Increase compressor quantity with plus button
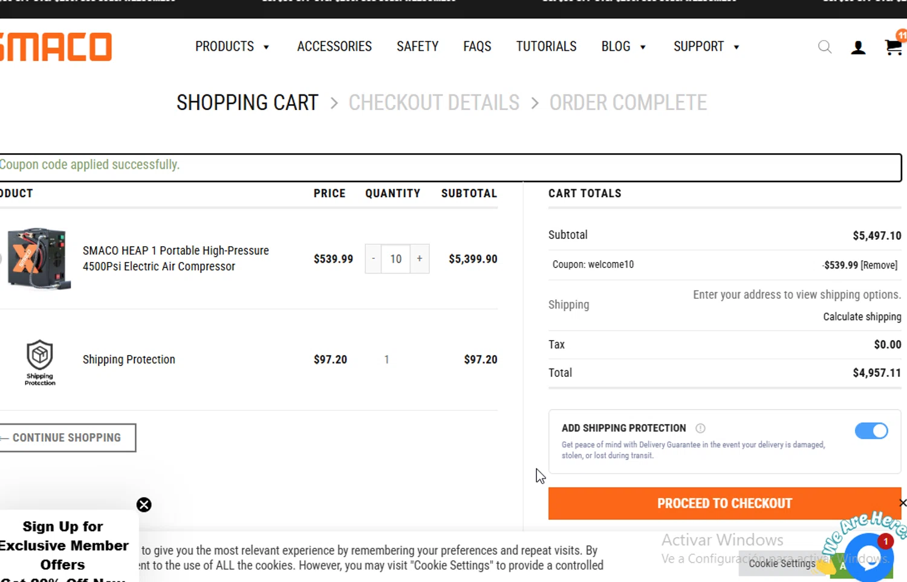 point(420,259)
